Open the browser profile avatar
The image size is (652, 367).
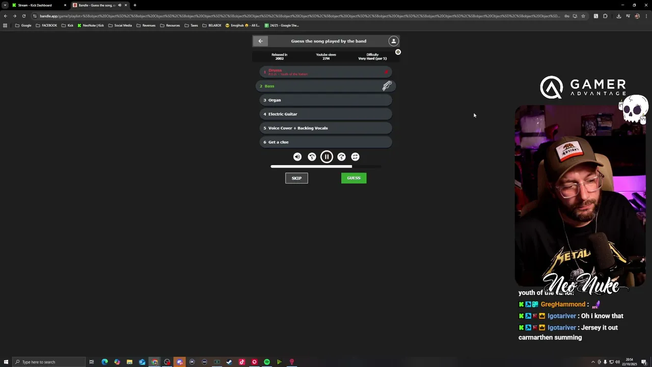pyautogui.click(x=637, y=16)
